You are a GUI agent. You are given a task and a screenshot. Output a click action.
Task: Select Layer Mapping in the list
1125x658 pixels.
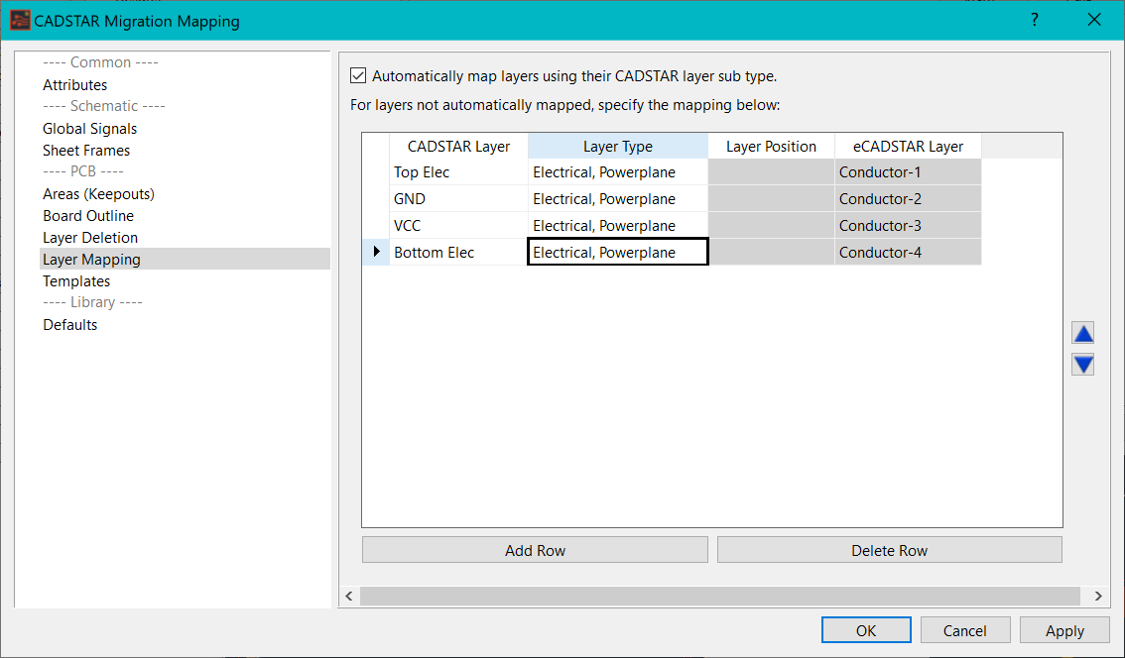[186, 259]
